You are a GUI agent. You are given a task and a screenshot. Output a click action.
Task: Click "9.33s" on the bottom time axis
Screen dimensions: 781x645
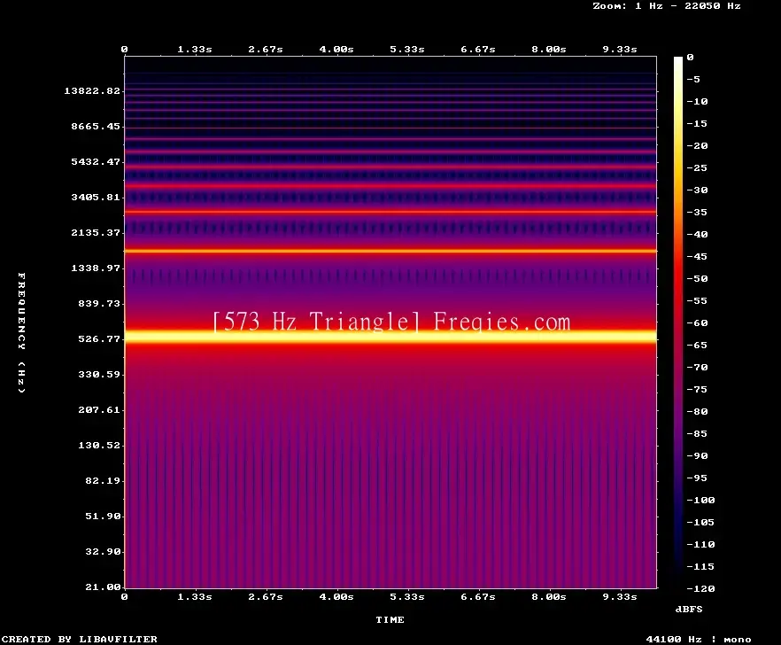620,596
